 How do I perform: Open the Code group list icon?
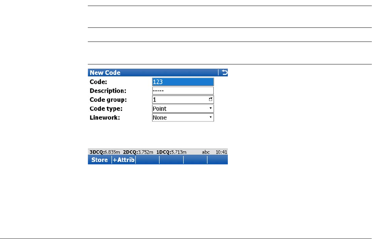point(211,99)
